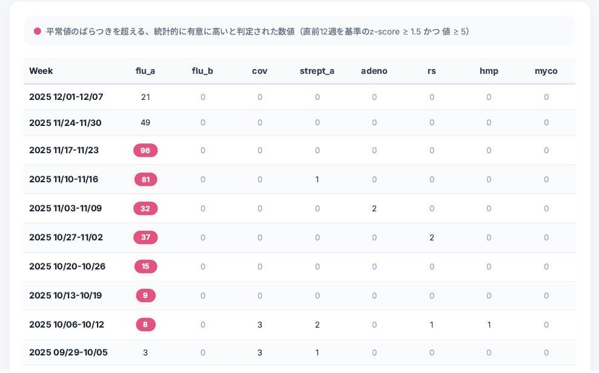
Task: Select the 2025 11/24-11/30 week row
Action: (65, 123)
